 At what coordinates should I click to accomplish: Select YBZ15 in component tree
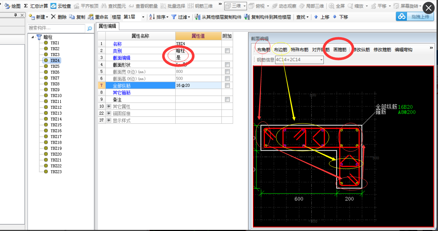tap(56, 125)
